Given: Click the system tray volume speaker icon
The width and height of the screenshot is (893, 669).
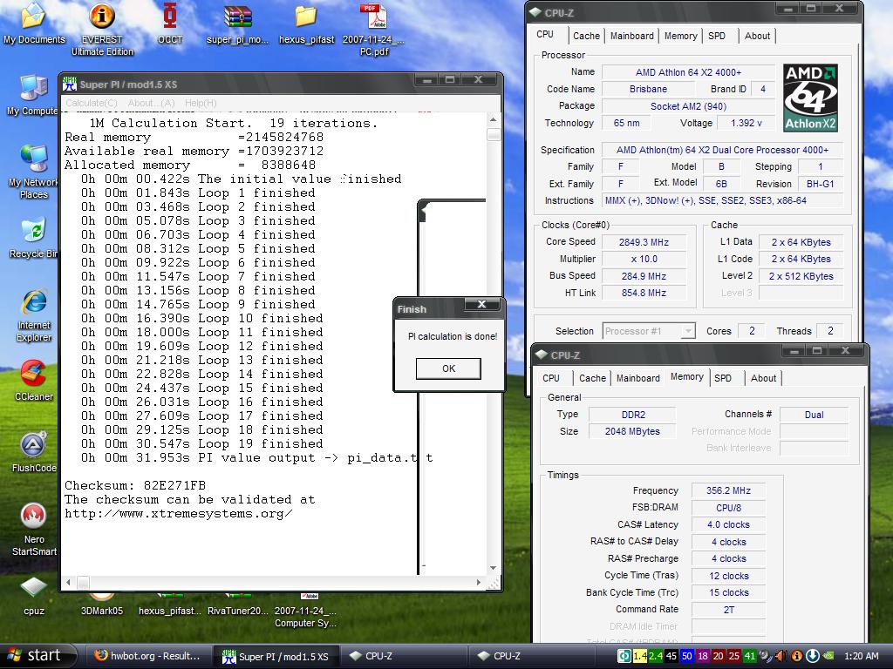Looking at the screenshot, I should pyautogui.click(x=781, y=656).
